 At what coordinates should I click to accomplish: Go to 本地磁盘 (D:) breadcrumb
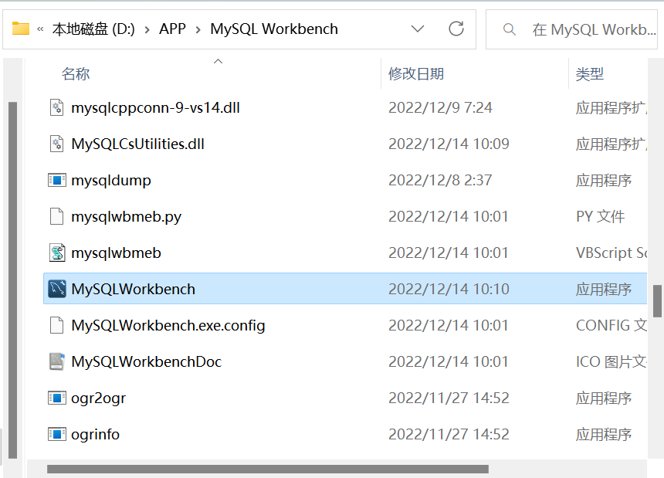point(93,29)
